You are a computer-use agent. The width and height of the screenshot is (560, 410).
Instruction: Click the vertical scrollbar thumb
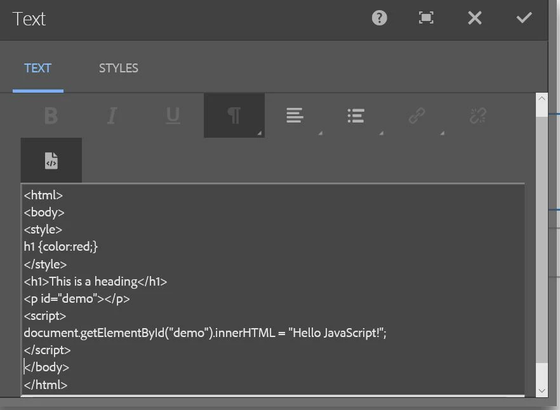[x=542, y=239]
